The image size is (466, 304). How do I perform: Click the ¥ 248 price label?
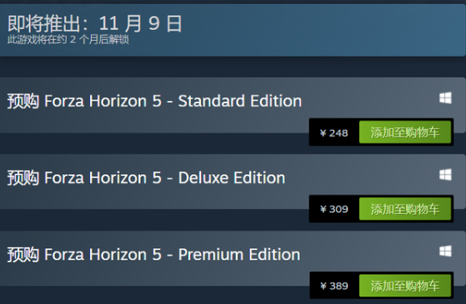pos(333,132)
